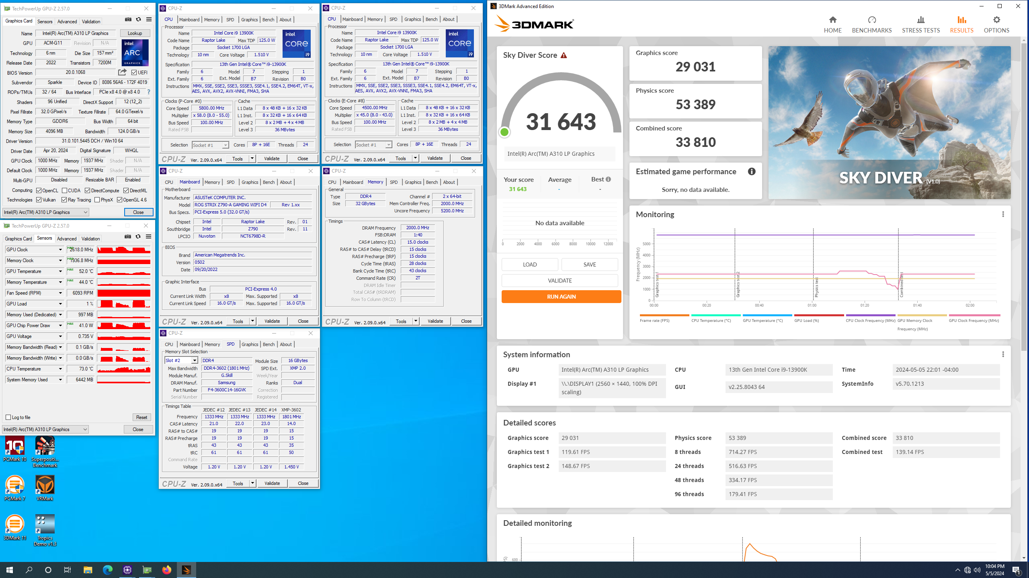Image resolution: width=1029 pixels, height=578 pixels.
Task: Switch to Validation tab in GPU-Z Sensors window
Action: pyautogui.click(x=91, y=239)
